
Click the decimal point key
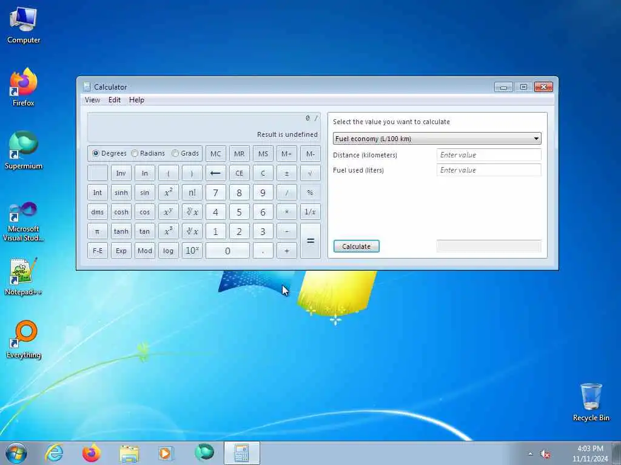coord(263,251)
